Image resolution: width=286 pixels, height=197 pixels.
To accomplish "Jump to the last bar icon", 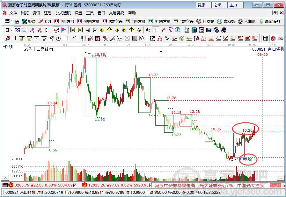I will (x=80, y=30).
